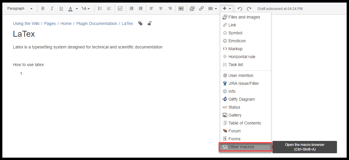
Task: Center align the text
Action: coord(161,9)
